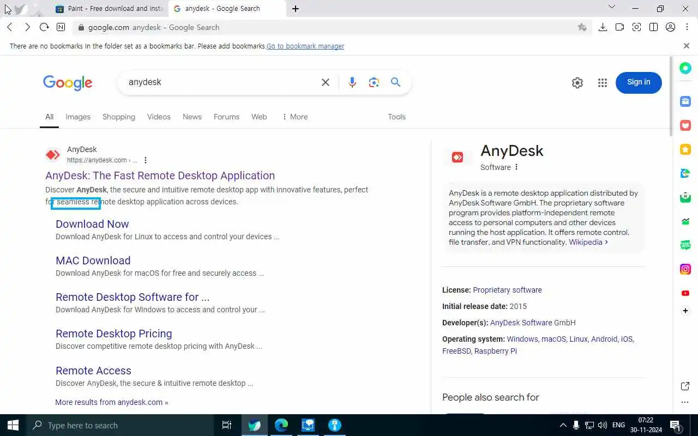Open the Proprietary software license link
698x436 pixels.
(x=507, y=290)
